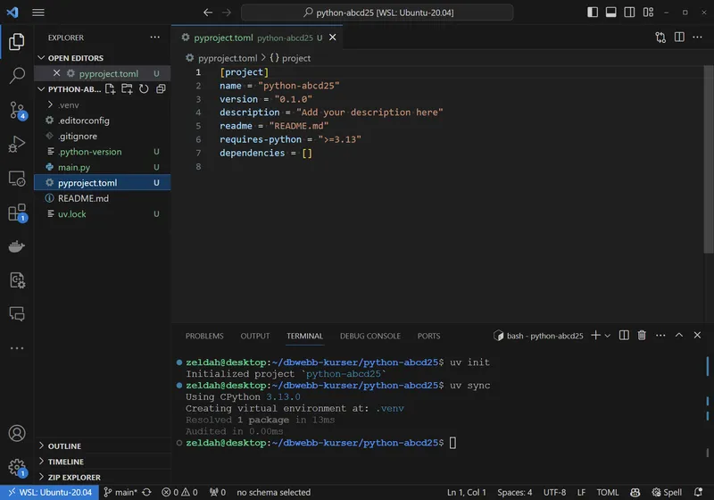The height and width of the screenshot is (500, 714).
Task: Select the Terminal tab
Action: click(x=304, y=336)
